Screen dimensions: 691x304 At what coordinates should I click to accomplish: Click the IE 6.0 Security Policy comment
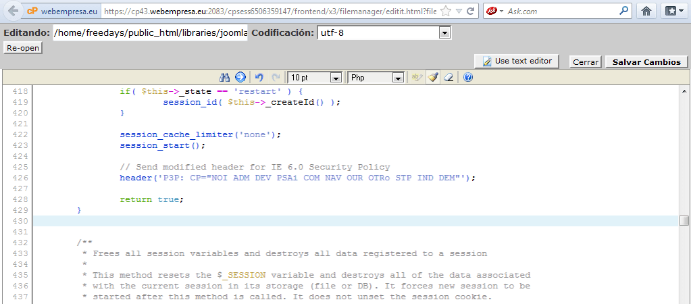(255, 167)
